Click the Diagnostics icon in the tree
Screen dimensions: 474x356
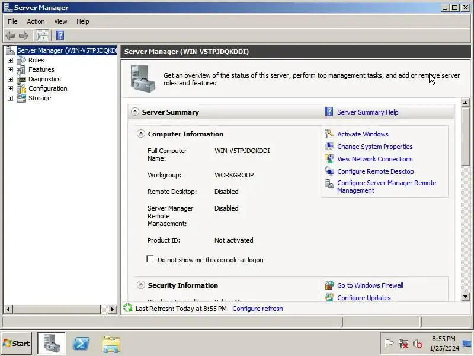(x=21, y=79)
